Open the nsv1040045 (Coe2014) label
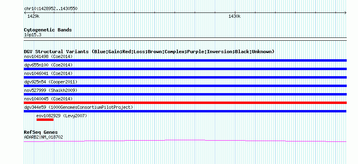Viewport: 358px width, 164px height. (x=48, y=99)
